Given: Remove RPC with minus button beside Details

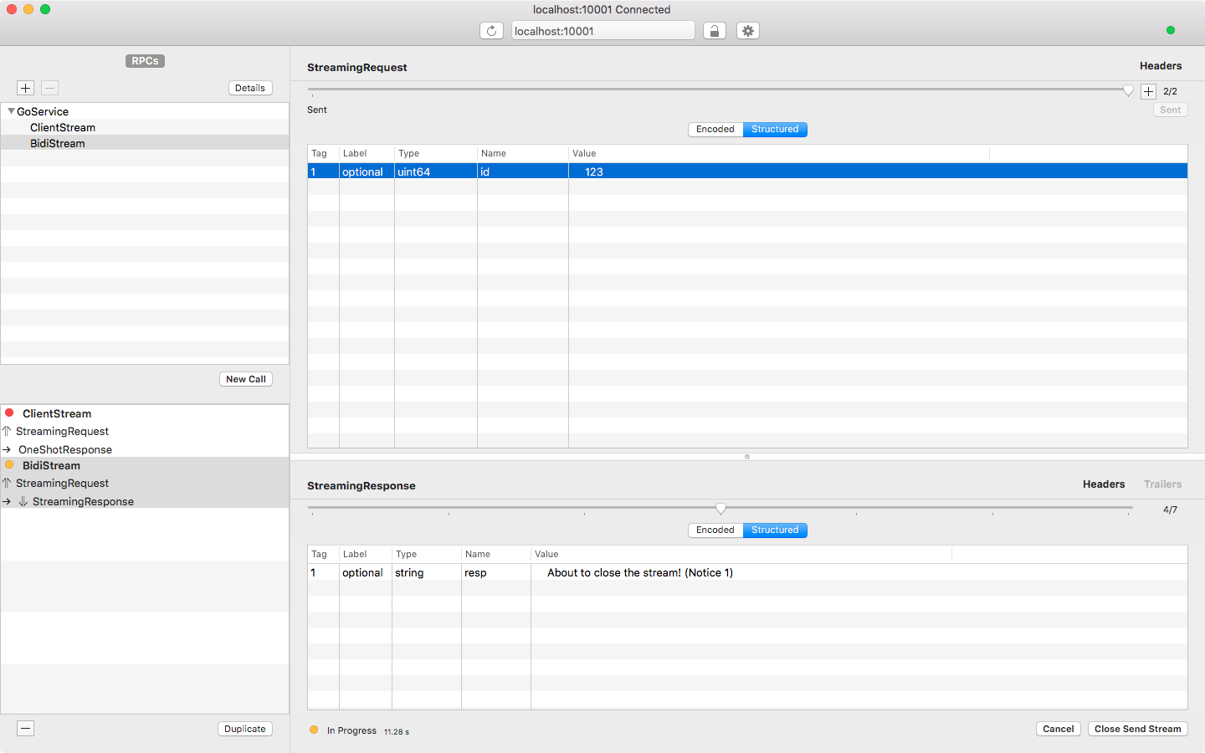Looking at the screenshot, I should 50,88.
